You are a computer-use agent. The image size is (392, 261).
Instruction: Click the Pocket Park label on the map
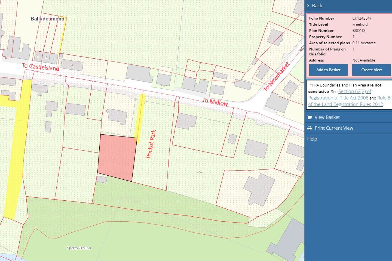coord(151,144)
